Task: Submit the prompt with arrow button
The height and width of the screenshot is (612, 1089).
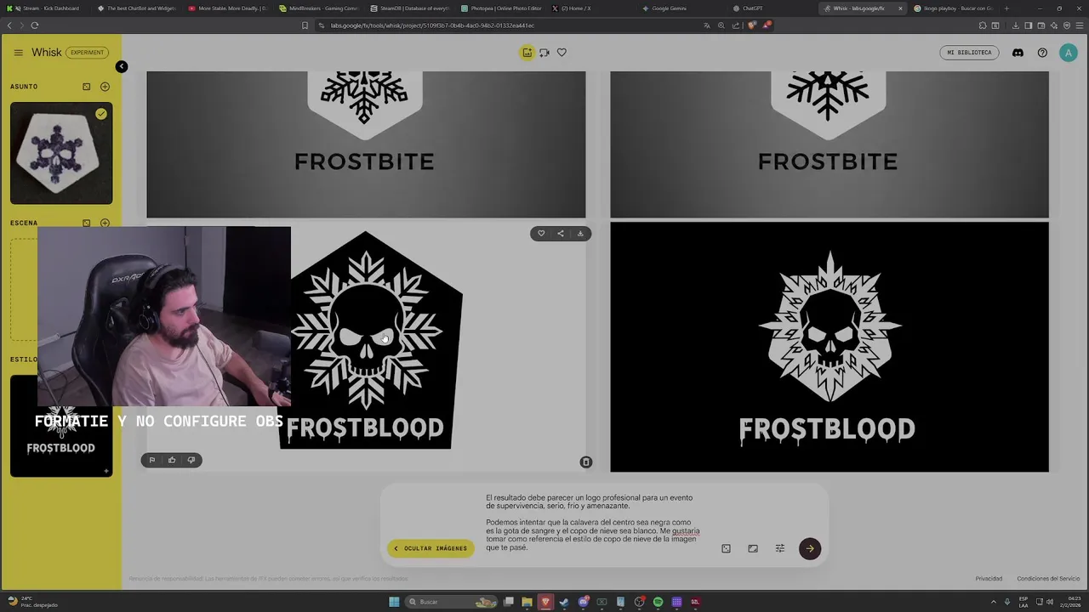Action: (x=810, y=548)
